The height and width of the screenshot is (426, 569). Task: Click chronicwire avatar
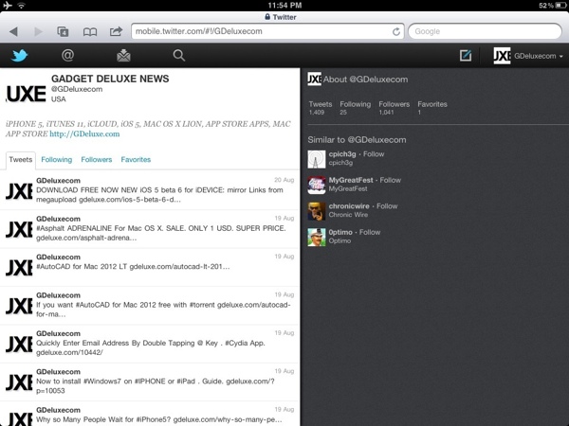click(317, 211)
